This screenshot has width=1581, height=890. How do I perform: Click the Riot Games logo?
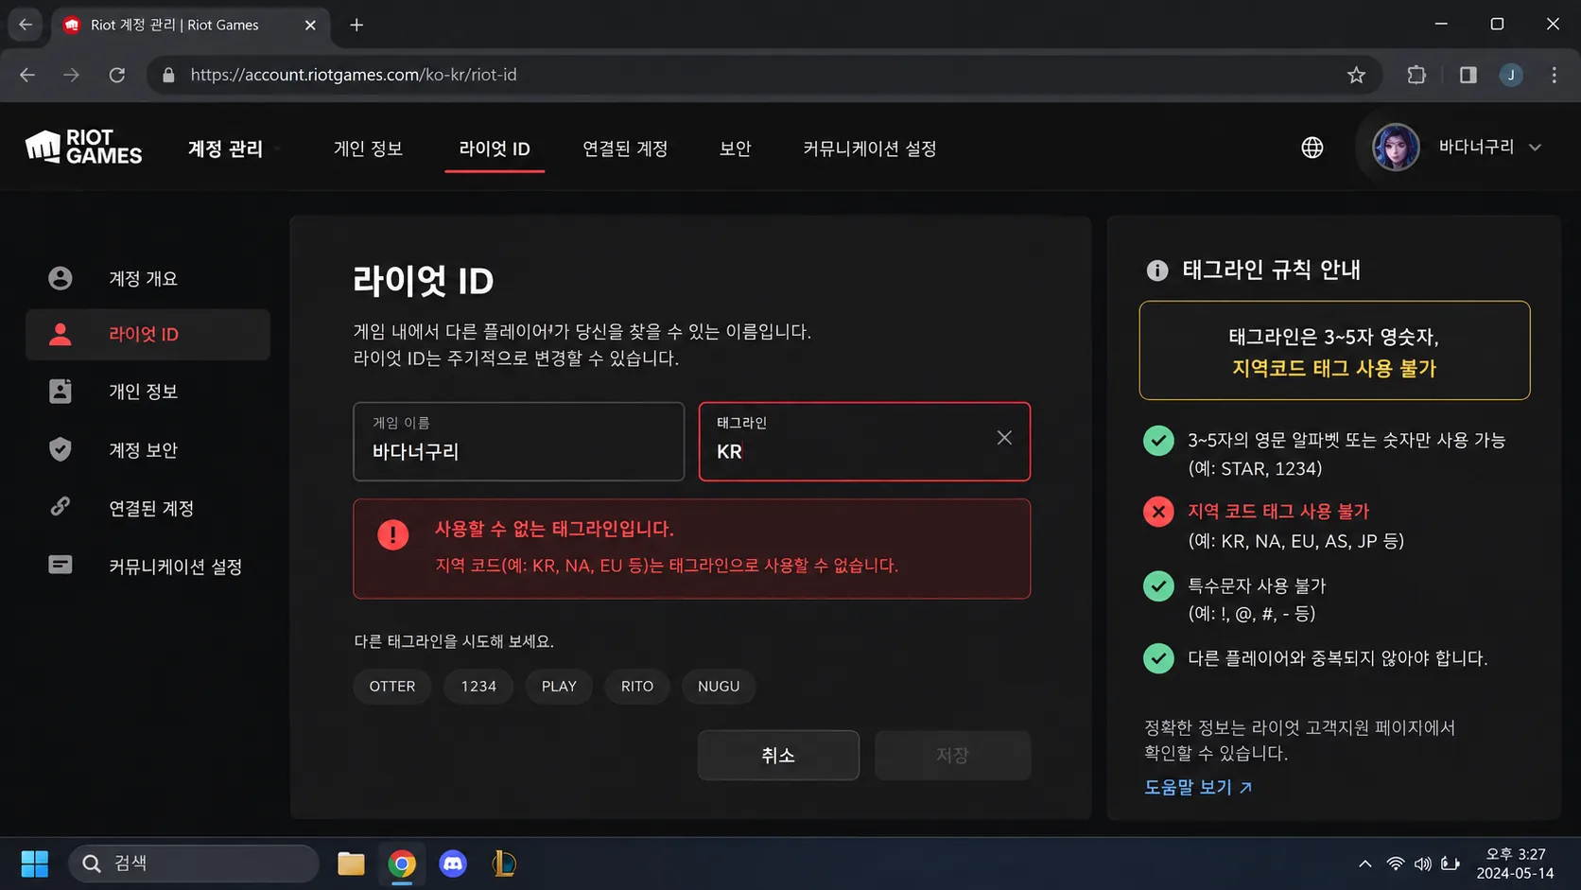(x=83, y=147)
